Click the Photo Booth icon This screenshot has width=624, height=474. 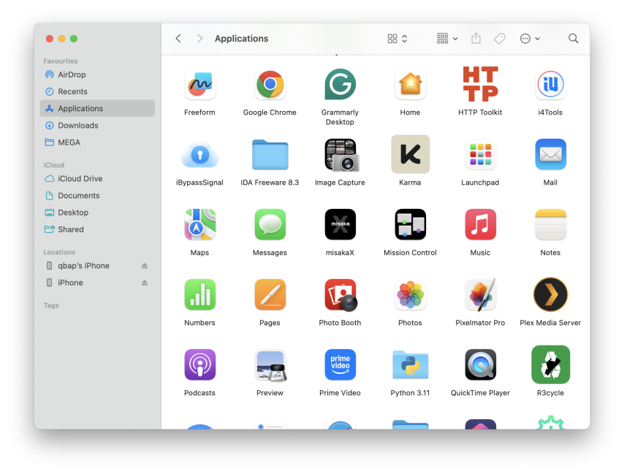click(340, 294)
